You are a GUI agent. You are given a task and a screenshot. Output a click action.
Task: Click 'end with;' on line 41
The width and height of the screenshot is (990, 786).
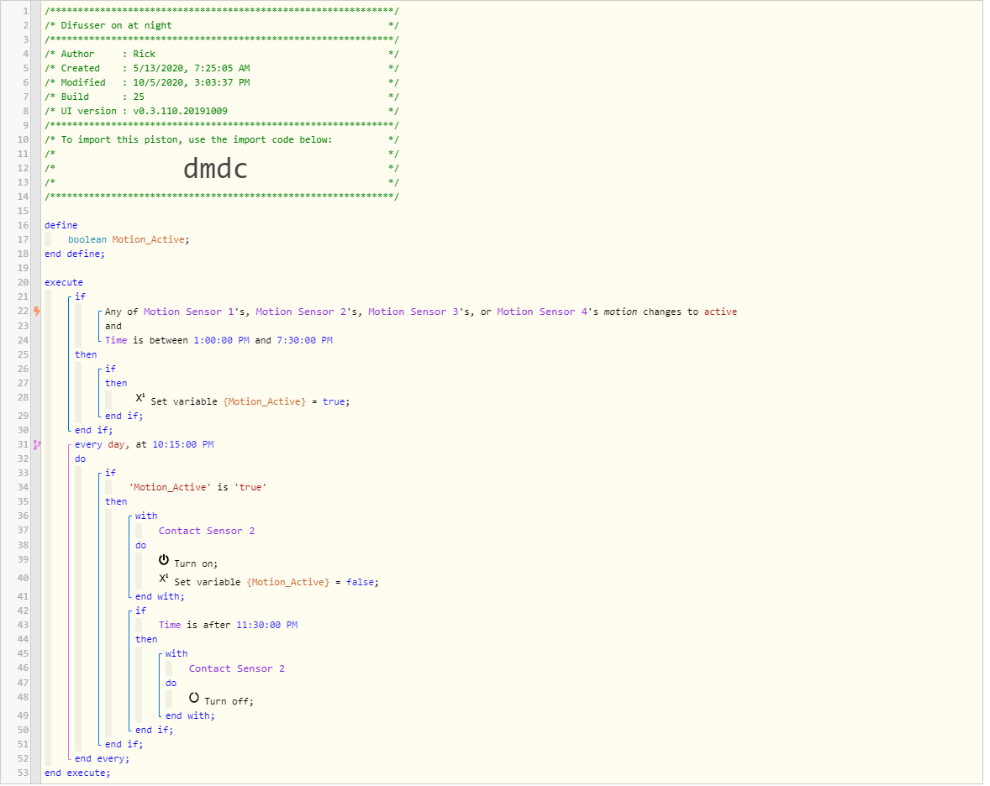[x=160, y=597]
